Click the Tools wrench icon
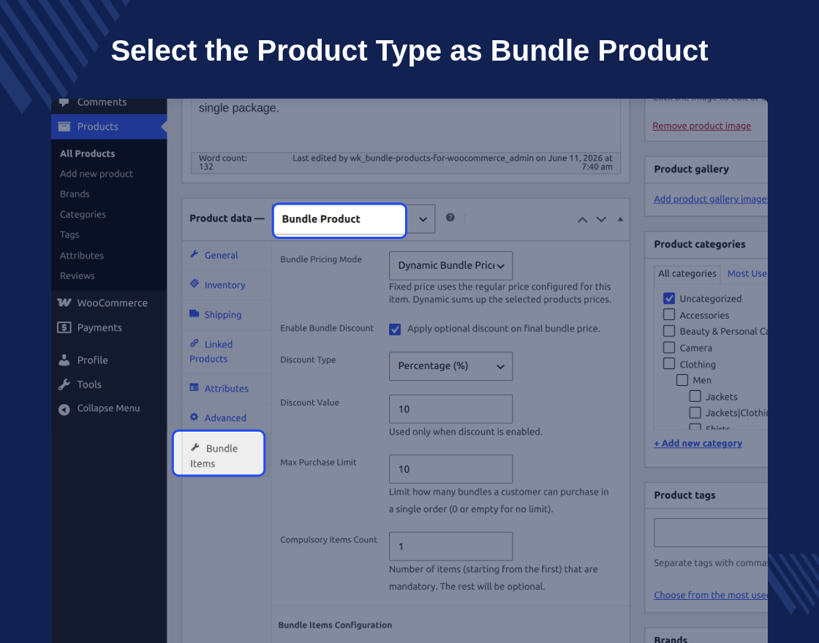 [x=64, y=384]
